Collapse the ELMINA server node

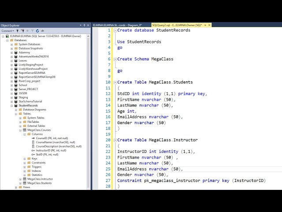[3, 36]
